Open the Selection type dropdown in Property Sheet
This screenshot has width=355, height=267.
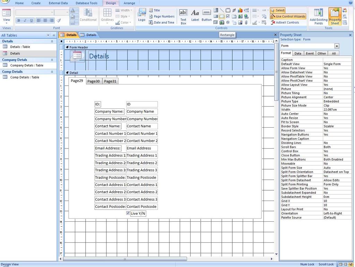(336, 46)
